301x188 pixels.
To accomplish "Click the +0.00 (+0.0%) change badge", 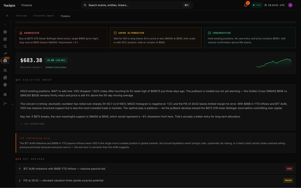I will tap(56, 60).
